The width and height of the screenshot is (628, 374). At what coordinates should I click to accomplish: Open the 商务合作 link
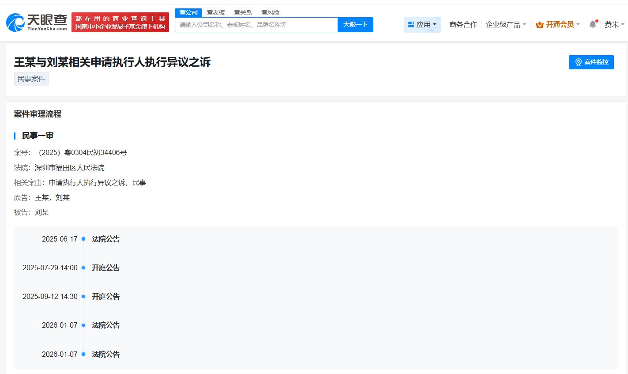pyautogui.click(x=463, y=25)
